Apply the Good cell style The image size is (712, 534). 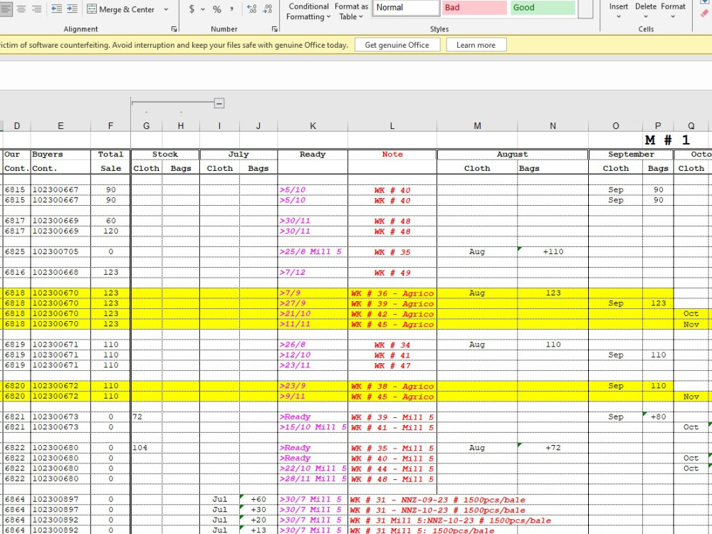pyautogui.click(x=543, y=8)
